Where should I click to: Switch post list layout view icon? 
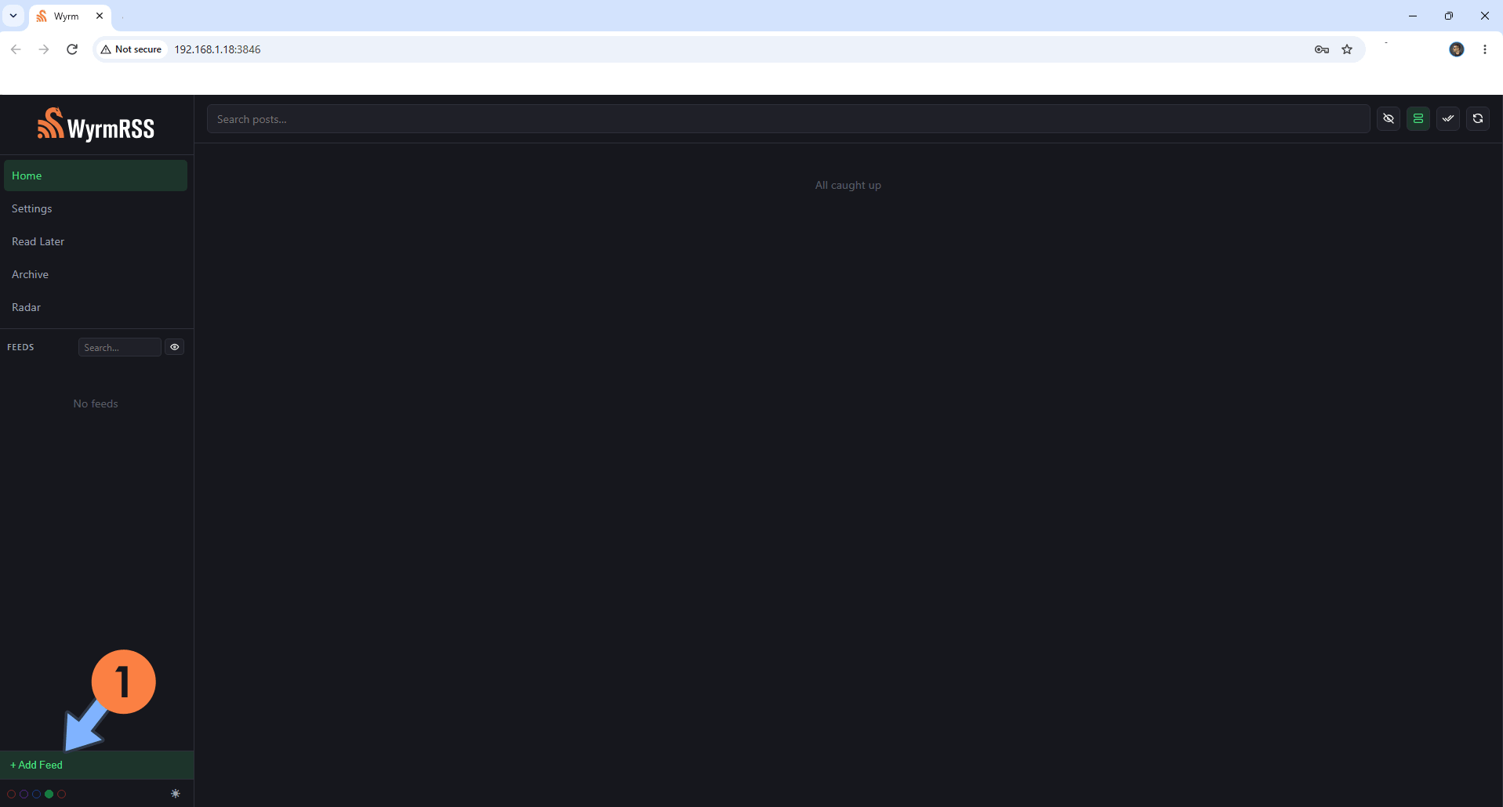click(1418, 119)
